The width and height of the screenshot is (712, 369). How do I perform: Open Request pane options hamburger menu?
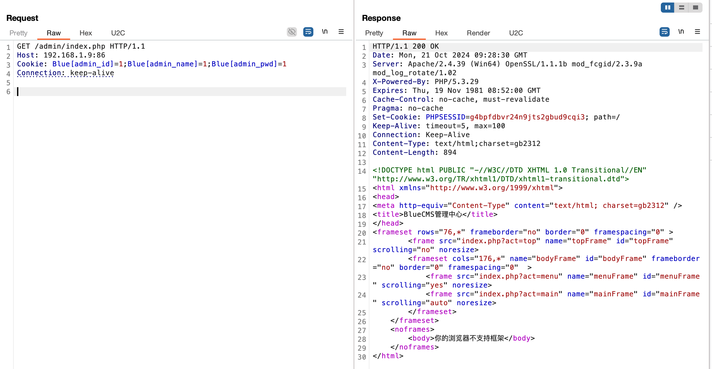(341, 32)
